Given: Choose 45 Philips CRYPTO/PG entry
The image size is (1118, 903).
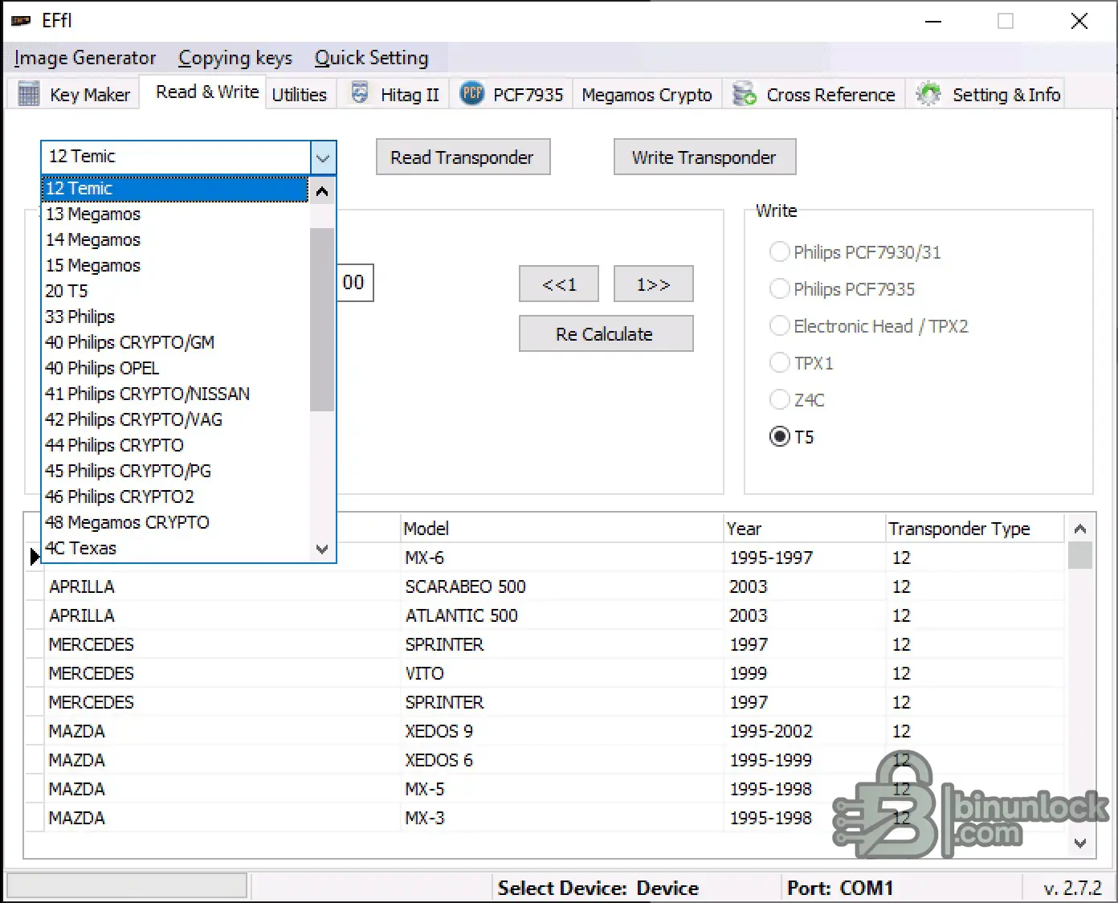Looking at the screenshot, I should point(175,472).
